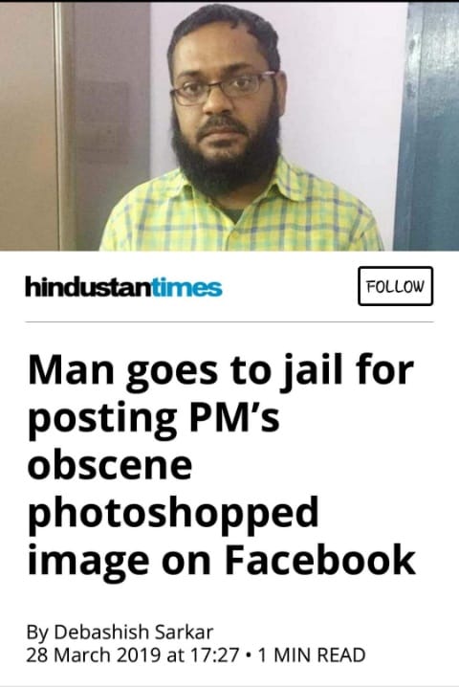This screenshot has width=459, height=687.
Task: Tap the word "photoshopped" in the headline
Action: coord(173,514)
